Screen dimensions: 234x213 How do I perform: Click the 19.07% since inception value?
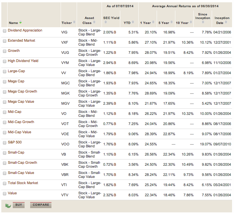[x=206, y=144]
